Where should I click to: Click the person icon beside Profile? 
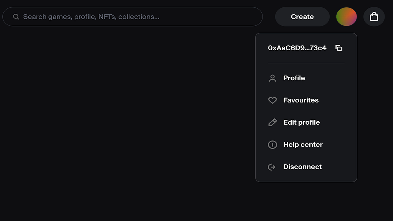[x=272, y=78]
